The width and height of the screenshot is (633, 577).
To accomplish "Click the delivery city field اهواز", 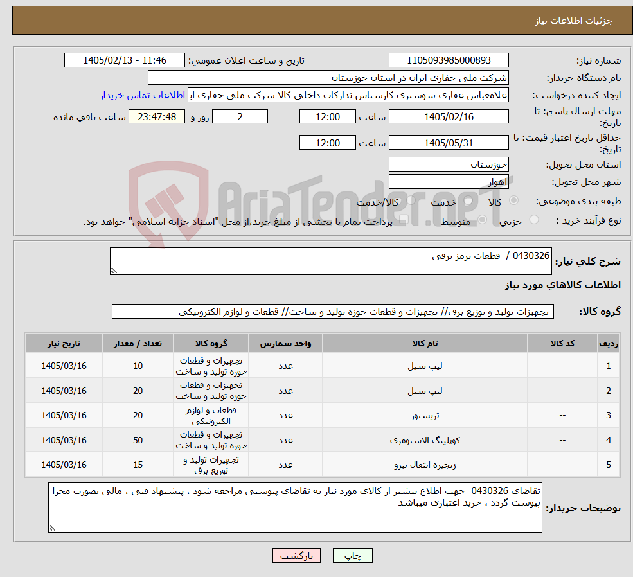I will coord(449,182).
